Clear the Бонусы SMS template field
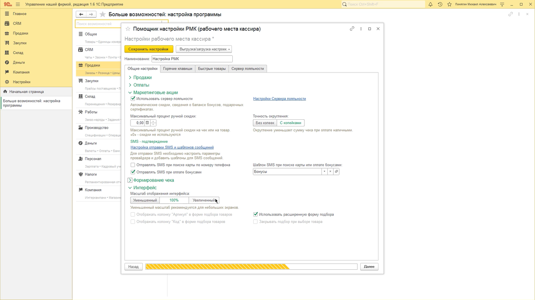Screen dimensions: 535x300 coord(330,171)
